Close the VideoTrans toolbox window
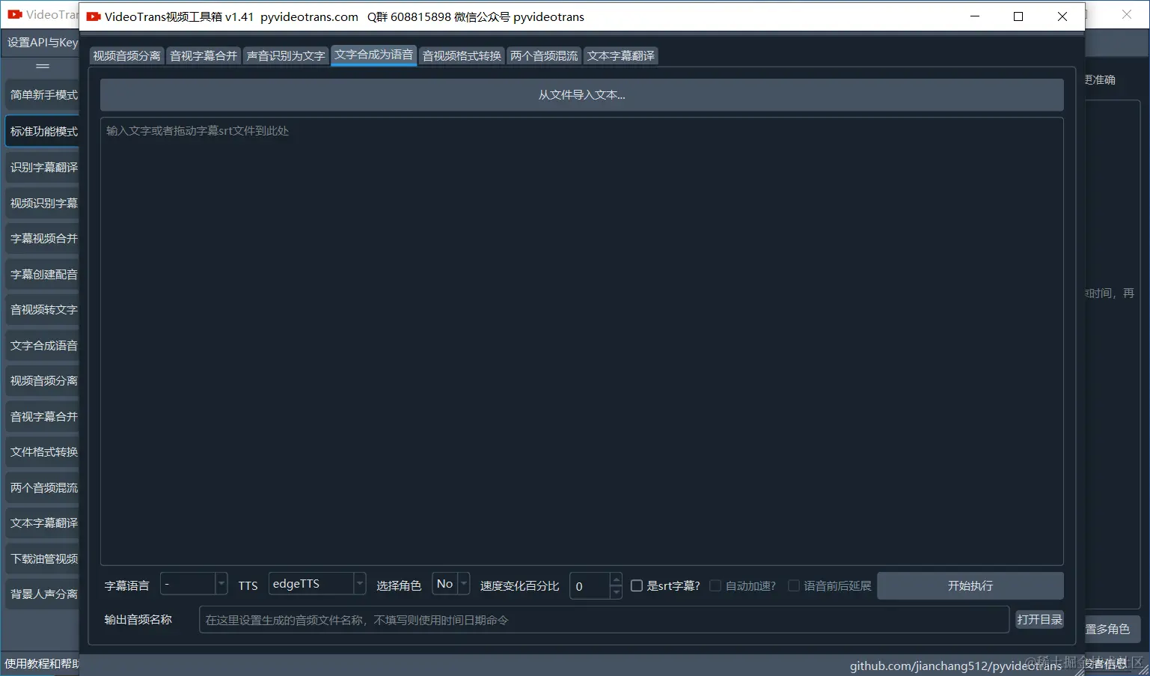This screenshot has height=676, width=1150. [1062, 16]
